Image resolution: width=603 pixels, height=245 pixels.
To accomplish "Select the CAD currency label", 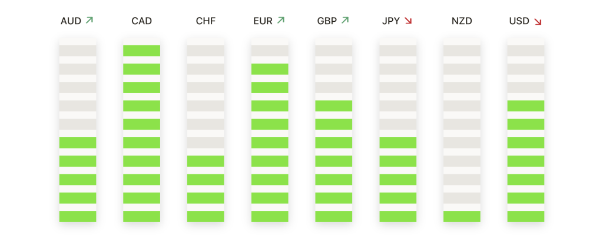I will pyautogui.click(x=141, y=21).
